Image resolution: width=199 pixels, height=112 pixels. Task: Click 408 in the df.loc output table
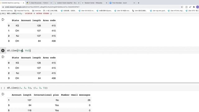pos(53,41)
